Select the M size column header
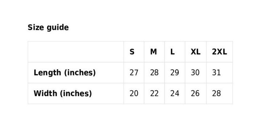The width and height of the screenshot is (259, 129). 153,52
